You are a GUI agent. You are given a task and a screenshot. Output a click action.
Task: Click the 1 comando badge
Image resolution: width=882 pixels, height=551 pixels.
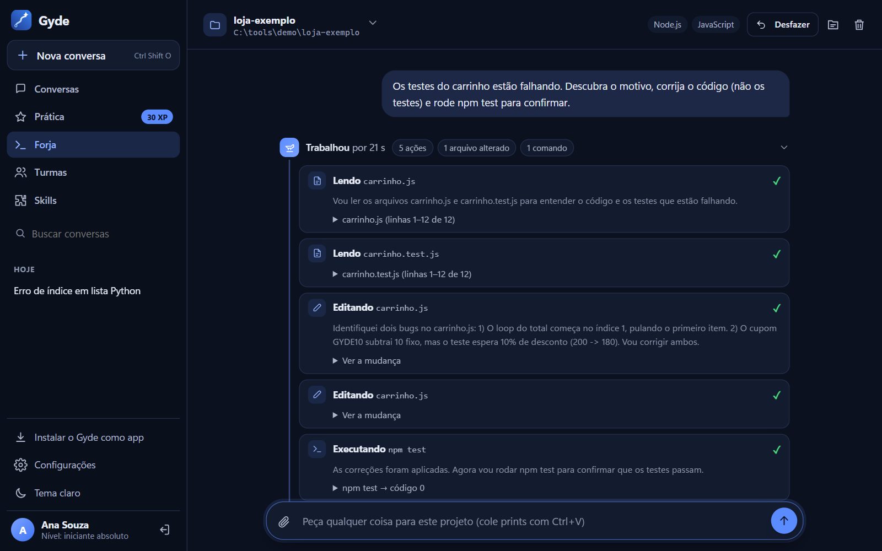pyautogui.click(x=547, y=148)
